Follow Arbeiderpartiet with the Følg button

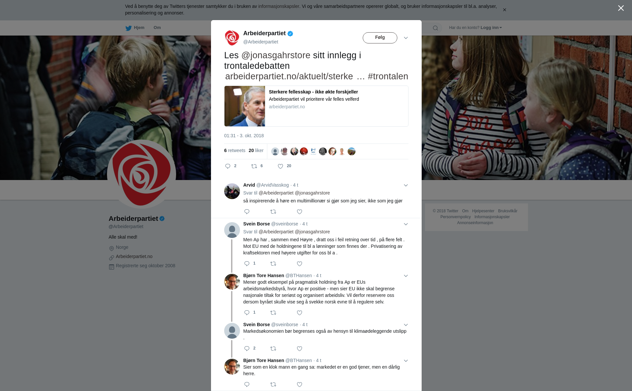(380, 38)
